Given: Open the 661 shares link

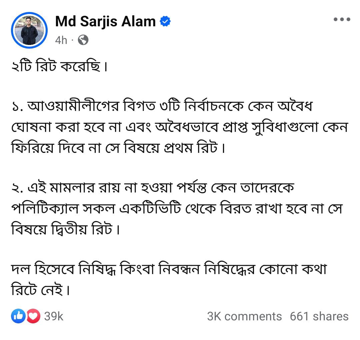Looking at the screenshot, I should tap(319, 316).
